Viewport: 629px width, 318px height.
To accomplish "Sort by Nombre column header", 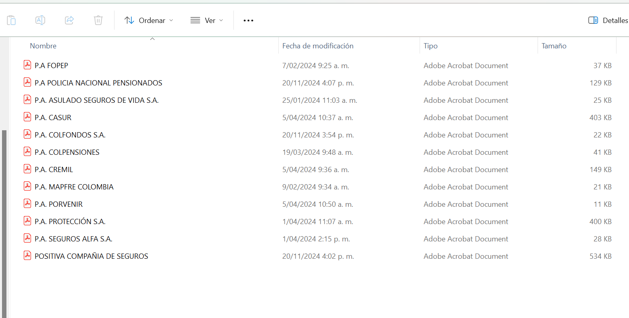I will coord(43,46).
